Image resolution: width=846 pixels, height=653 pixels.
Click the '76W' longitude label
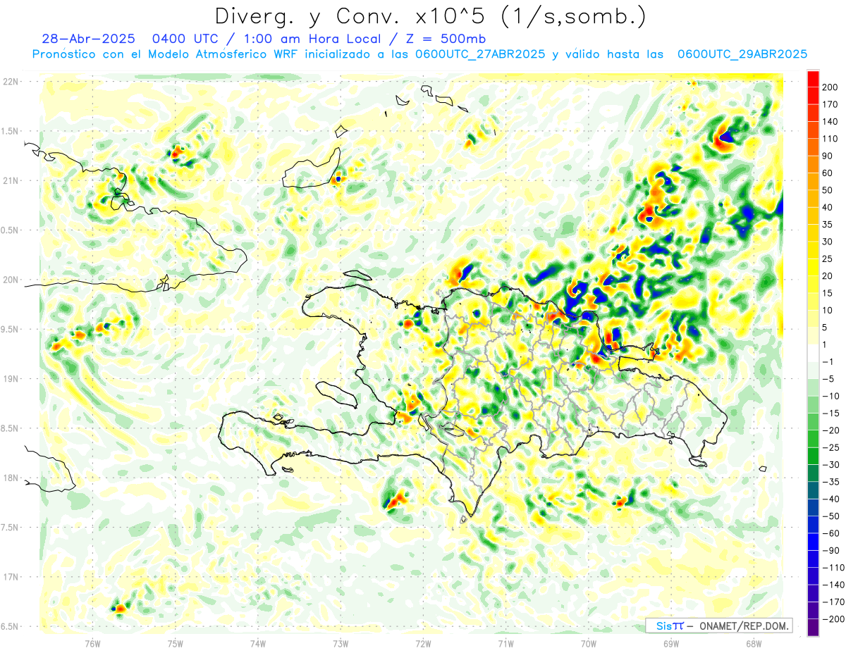[x=92, y=643]
